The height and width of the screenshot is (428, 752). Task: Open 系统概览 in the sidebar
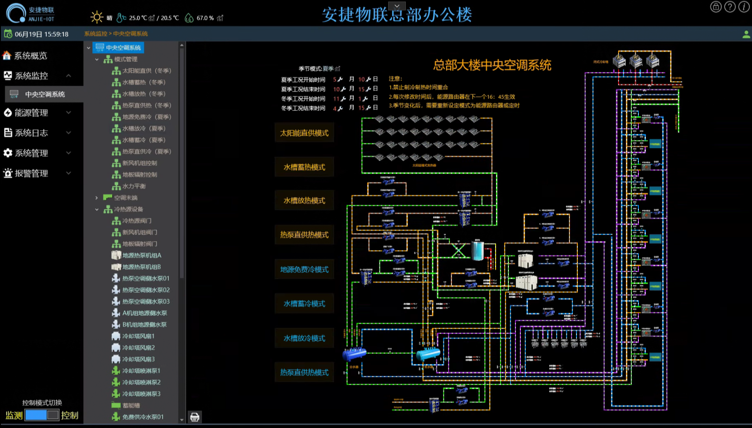click(x=31, y=56)
